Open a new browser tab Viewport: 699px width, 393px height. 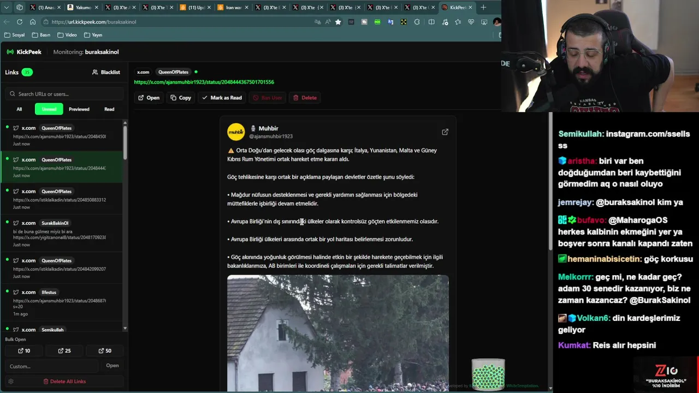[483, 8]
